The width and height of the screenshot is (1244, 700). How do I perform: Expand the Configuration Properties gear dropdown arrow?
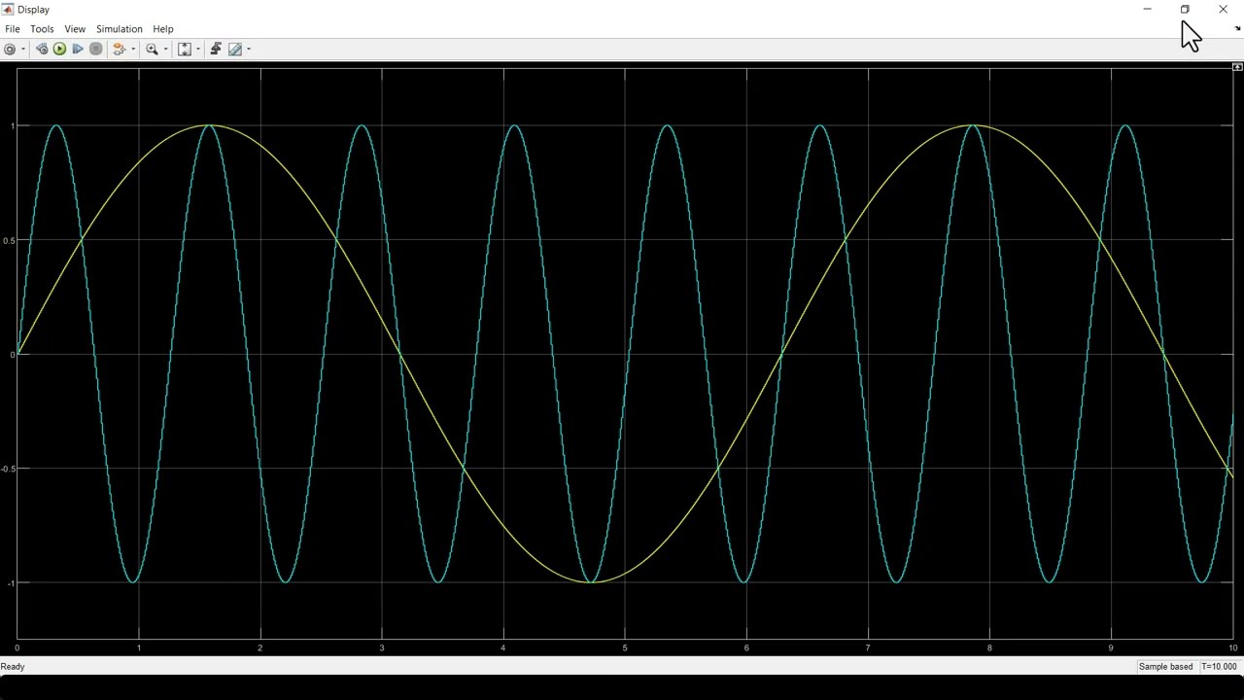tap(23, 49)
